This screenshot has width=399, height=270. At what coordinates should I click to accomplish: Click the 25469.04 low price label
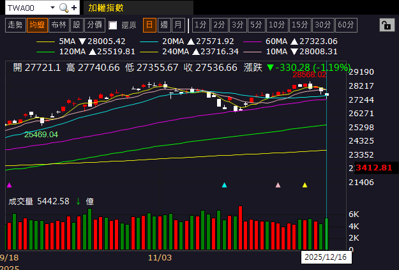[41, 135]
